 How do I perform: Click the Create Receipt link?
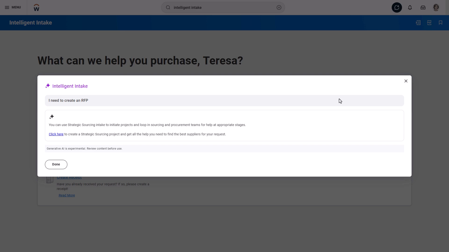(x=69, y=177)
